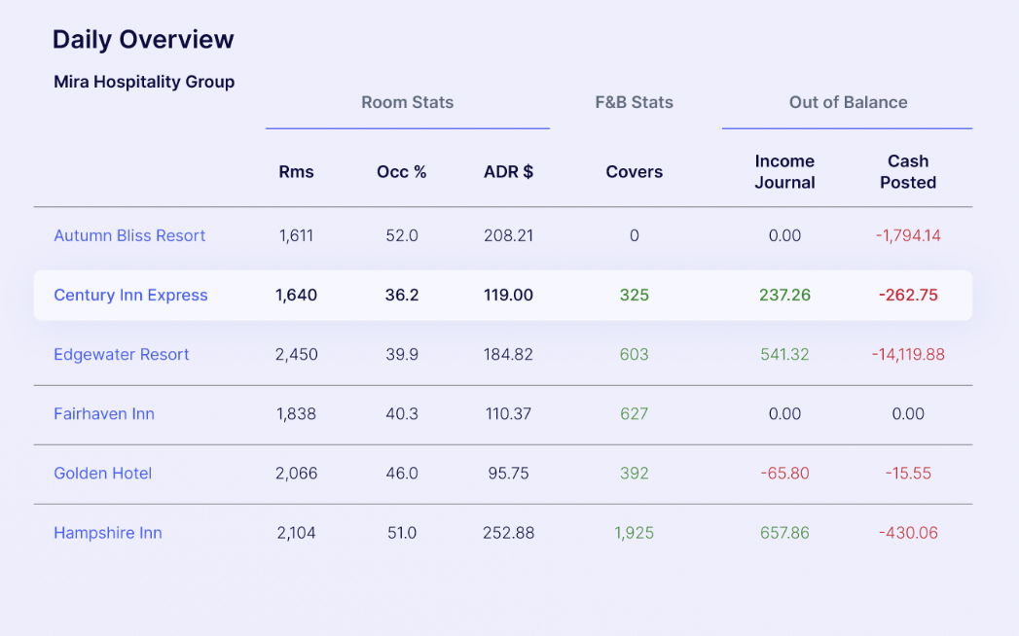Click Golden Hotel's -65.80 income journal value
The image size is (1019, 636).
coord(784,474)
